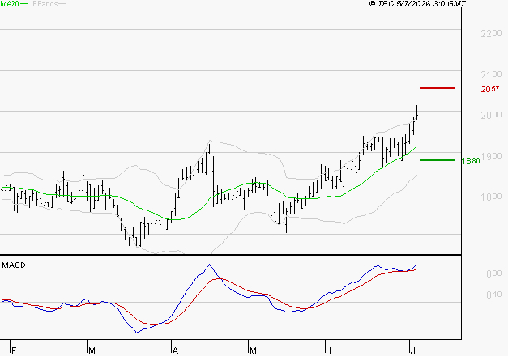Click the second M month marker

(x=253, y=351)
